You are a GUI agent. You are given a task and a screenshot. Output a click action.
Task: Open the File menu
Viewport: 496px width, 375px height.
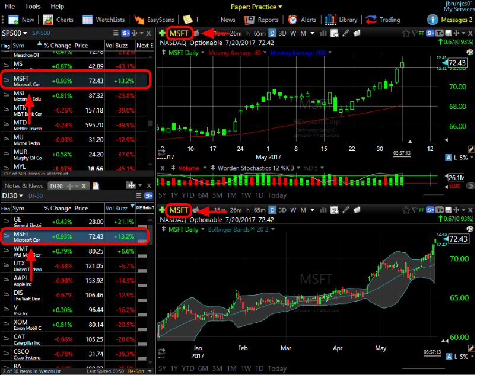tap(9, 7)
